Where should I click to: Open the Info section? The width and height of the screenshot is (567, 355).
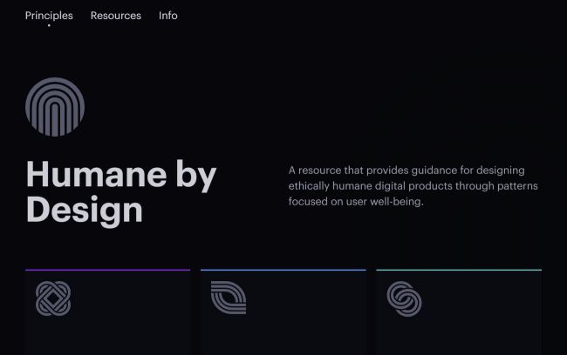tap(168, 16)
